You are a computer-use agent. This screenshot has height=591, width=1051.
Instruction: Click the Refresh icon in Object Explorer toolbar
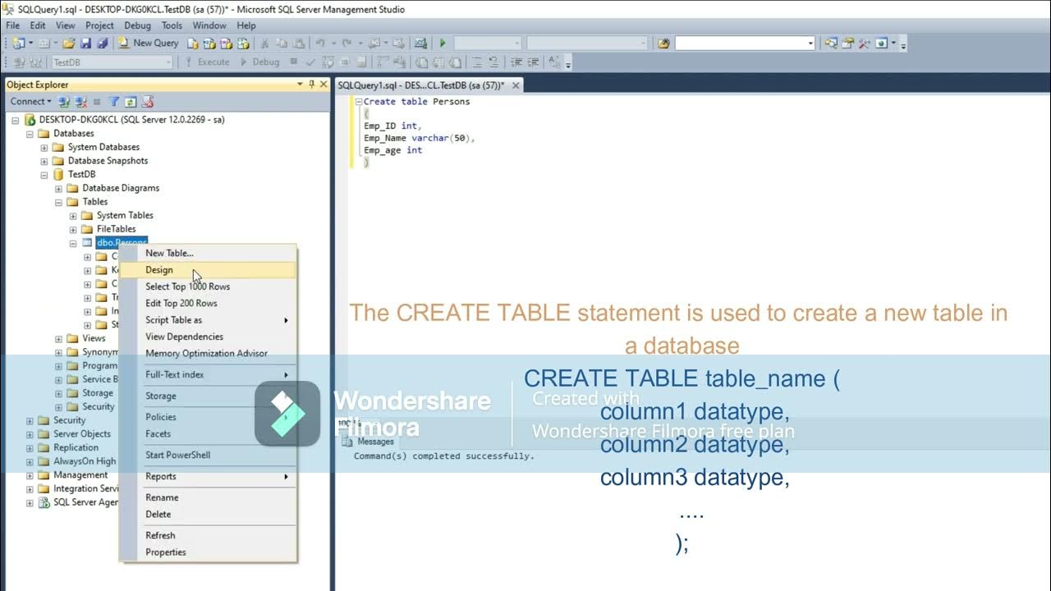point(131,102)
